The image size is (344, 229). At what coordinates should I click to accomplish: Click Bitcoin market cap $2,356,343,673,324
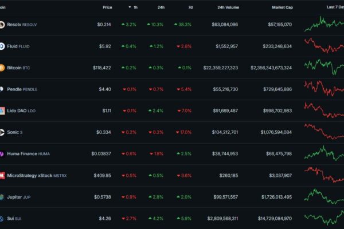click(271, 68)
